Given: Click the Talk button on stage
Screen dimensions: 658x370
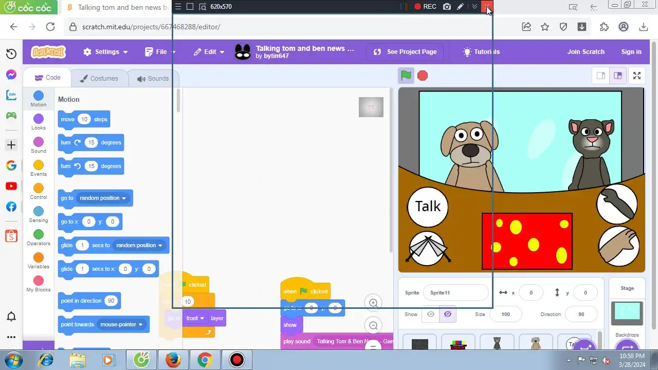Looking at the screenshot, I should (428, 207).
